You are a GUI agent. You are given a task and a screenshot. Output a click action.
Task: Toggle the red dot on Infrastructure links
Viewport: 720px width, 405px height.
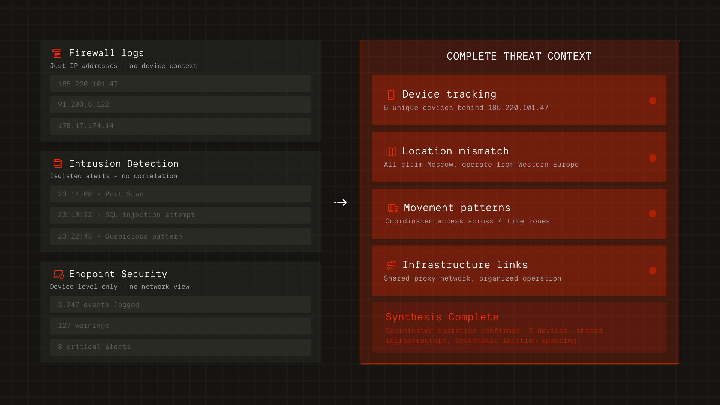tap(652, 270)
